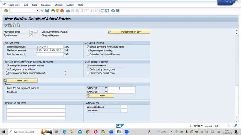Click the Form for the Payment Medium name field
The width and height of the screenshot is (241, 135).
121,88
